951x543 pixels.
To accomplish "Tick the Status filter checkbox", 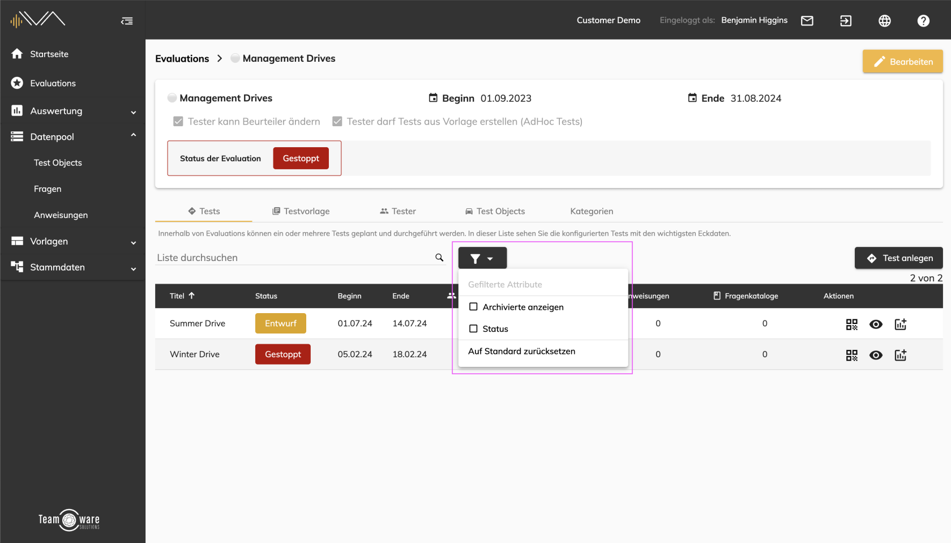I will (473, 328).
